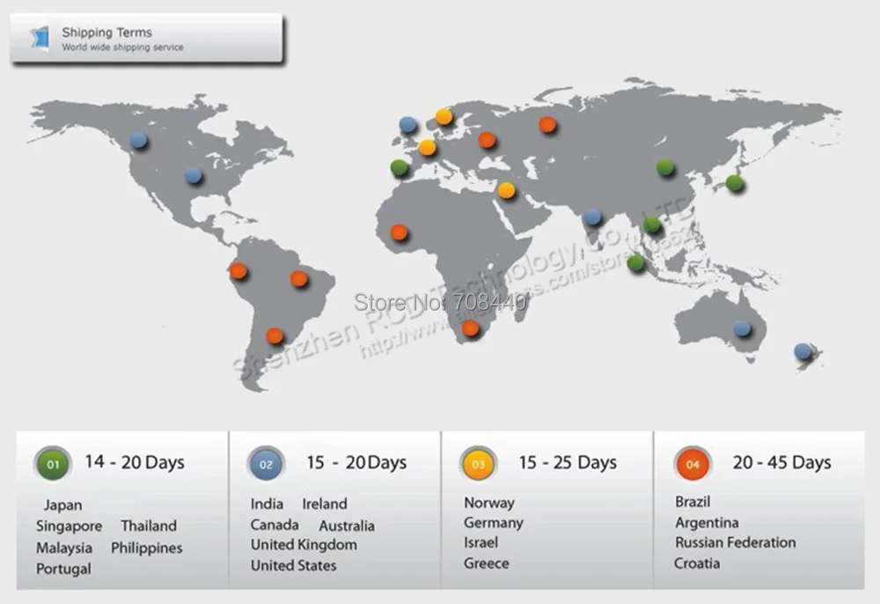Choose 'Norway' in the 03 list
This screenshot has height=604, width=880.
(488, 503)
